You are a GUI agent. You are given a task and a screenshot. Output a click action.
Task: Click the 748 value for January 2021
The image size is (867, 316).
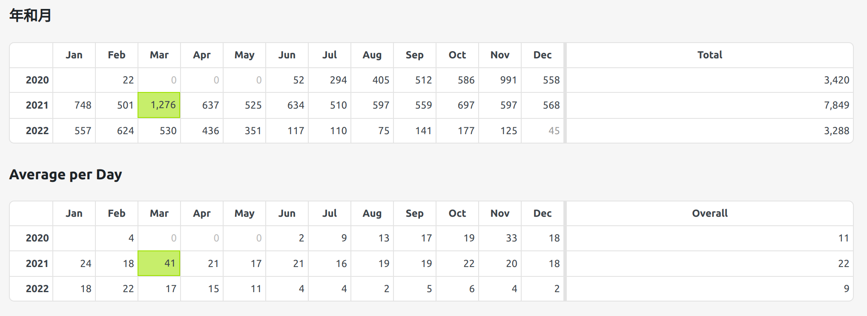83,105
